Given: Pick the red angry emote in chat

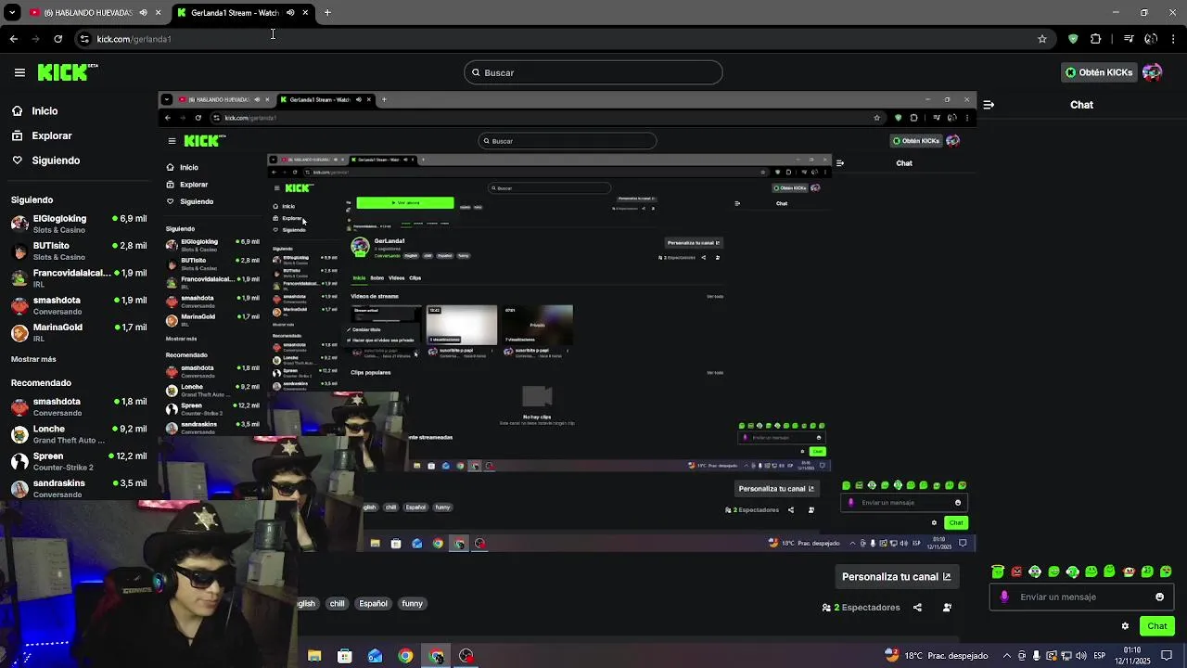Looking at the screenshot, I should pos(1016,572).
